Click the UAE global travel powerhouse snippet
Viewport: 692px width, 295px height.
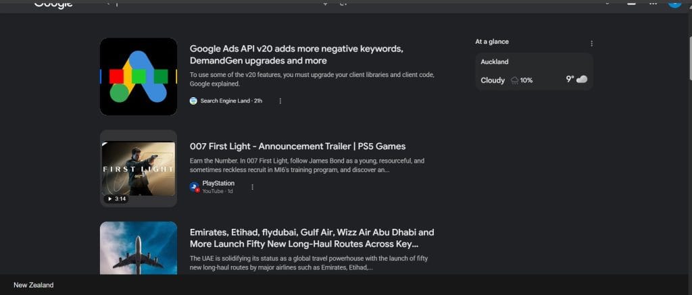coord(309,263)
